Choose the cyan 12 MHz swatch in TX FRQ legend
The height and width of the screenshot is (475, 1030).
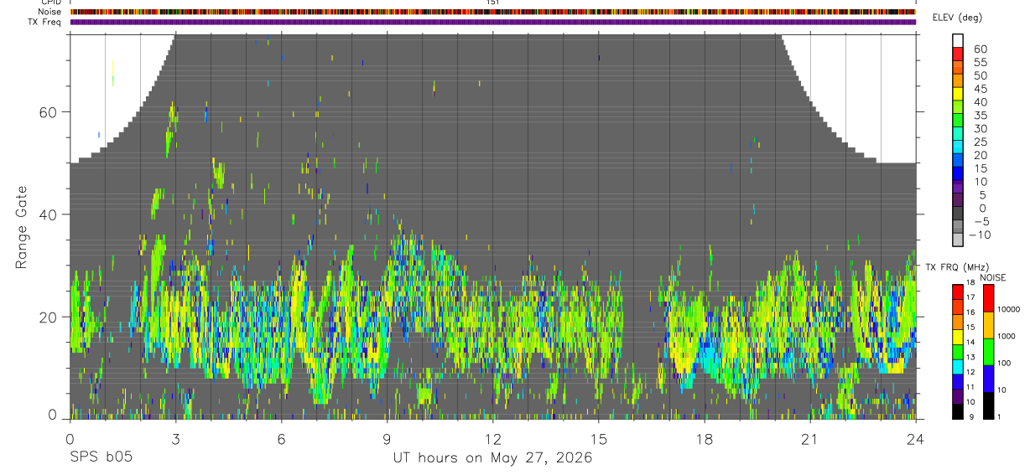click(x=958, y=367)
